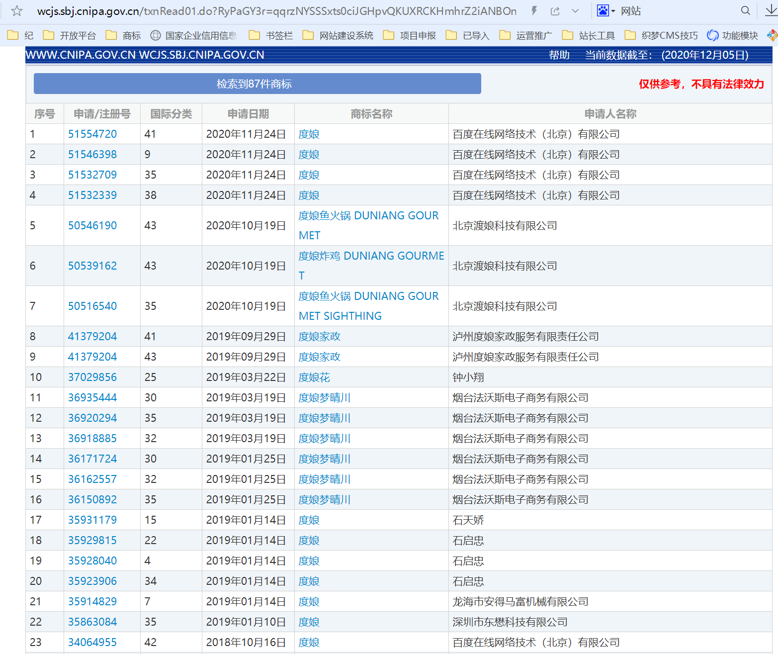The image size is (778, 654).
Task: Open the 功能模块 bookmark
Action: coord(733,35)
